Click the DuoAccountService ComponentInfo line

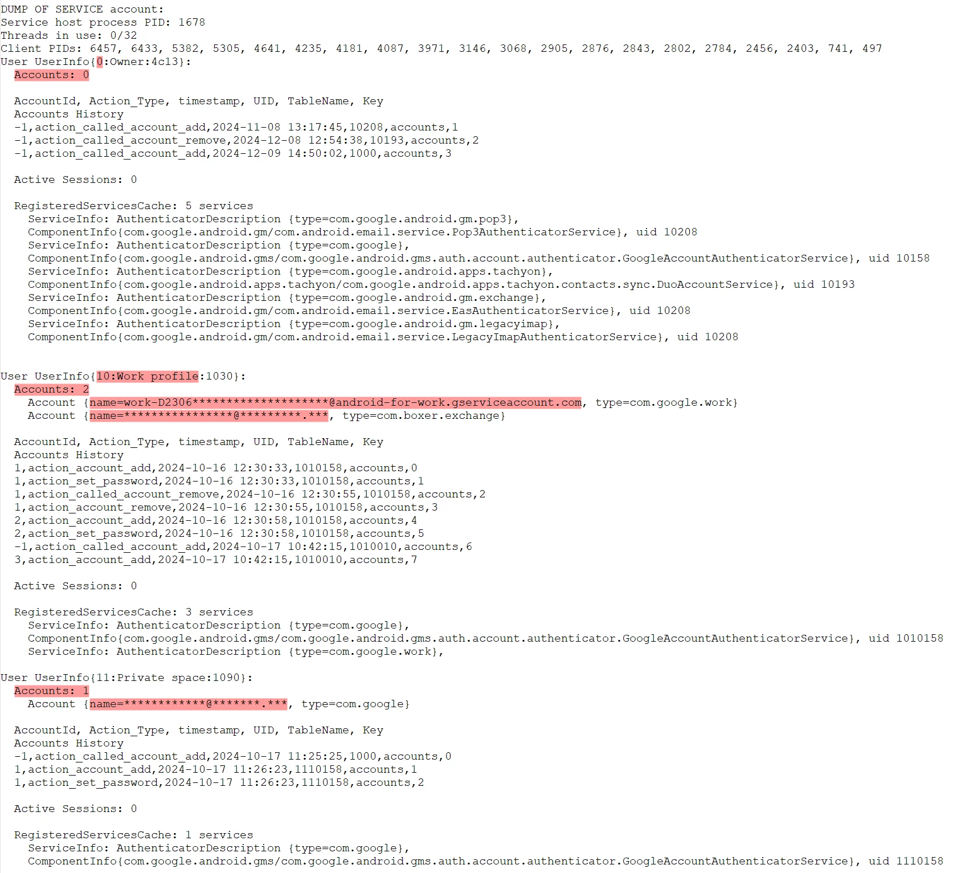click(x=441, y=284)
